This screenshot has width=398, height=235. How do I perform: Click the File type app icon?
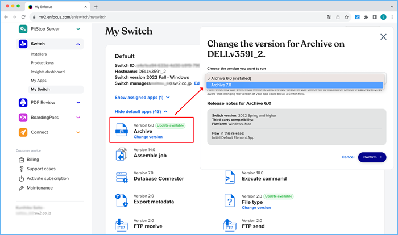tap(230, 200)
